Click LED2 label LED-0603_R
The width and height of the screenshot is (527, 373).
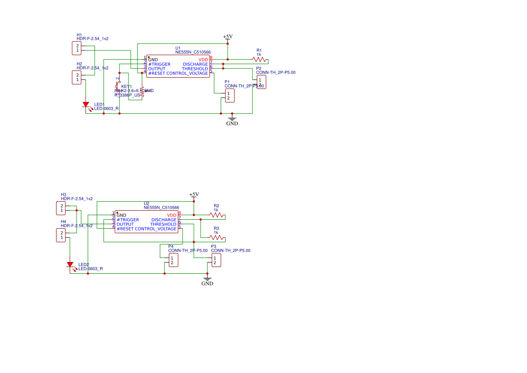(x=91, y=269)
